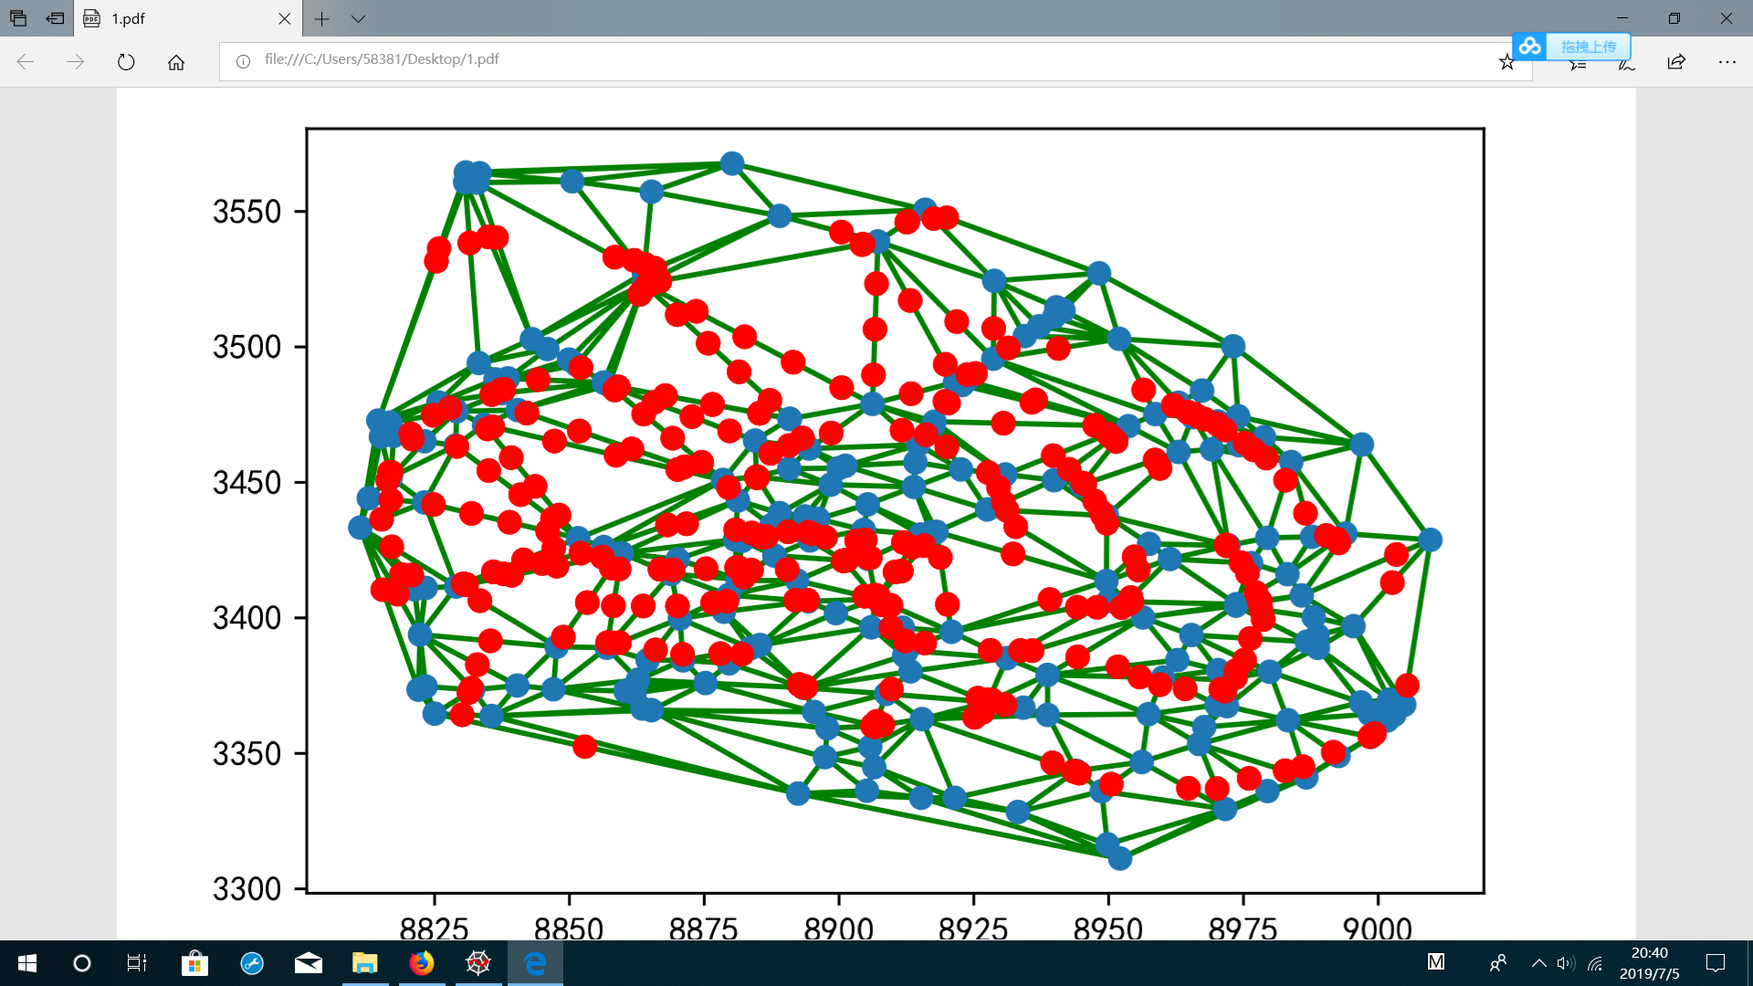Screen dimensions: 1753x986
Task: Go to Edge Home page
Action: 176,62
